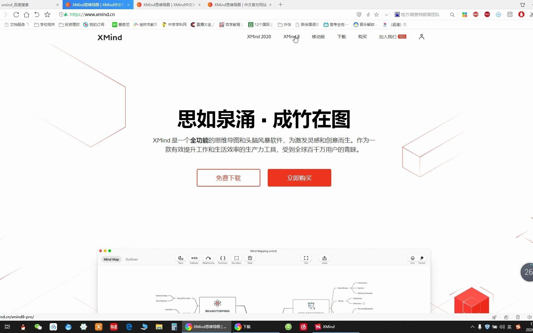Click the Relationship tool in XMind preview
The image size is (533, 333).
[x=208, y=259]
